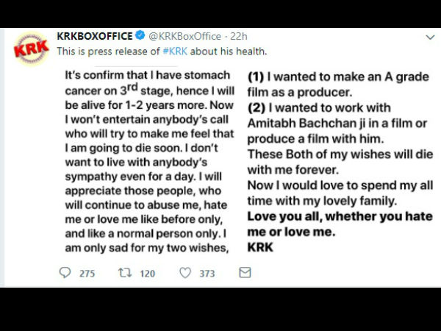Retweet the KRK health press release
Viewport: 441px width, 331px height.
(125, 273)
